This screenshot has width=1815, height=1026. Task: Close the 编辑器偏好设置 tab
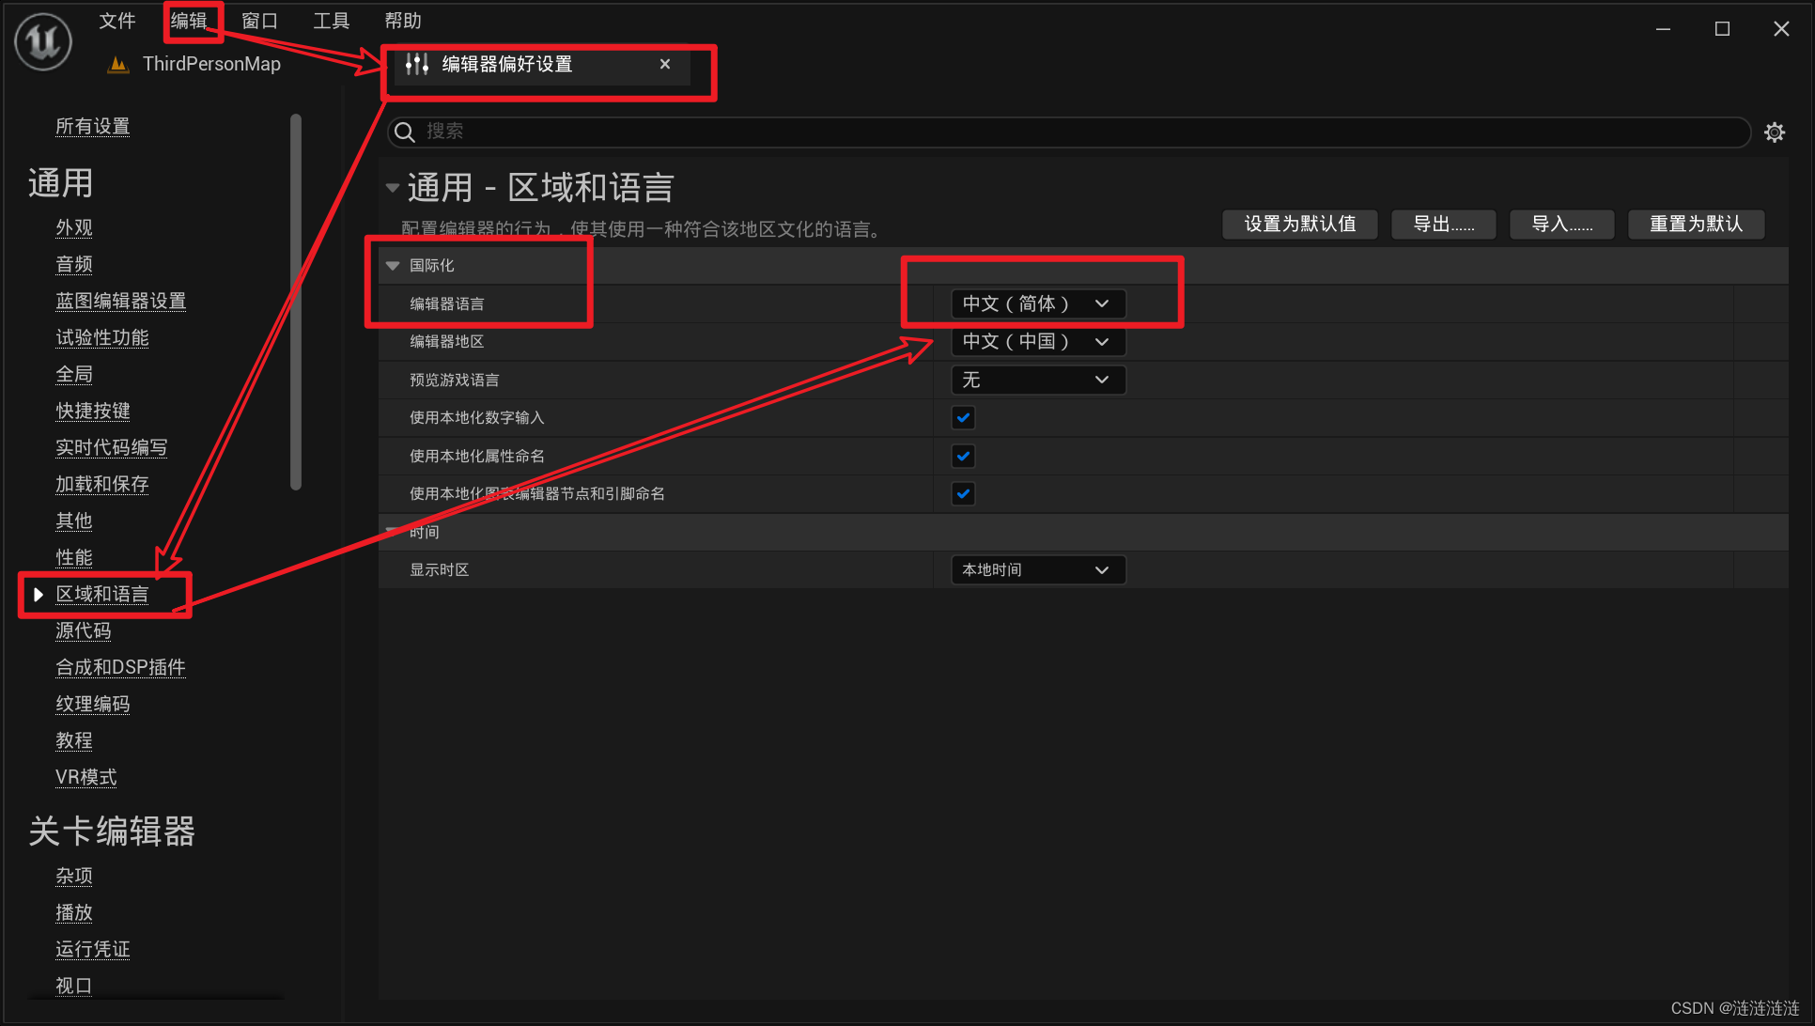click(x=665, y=64)
